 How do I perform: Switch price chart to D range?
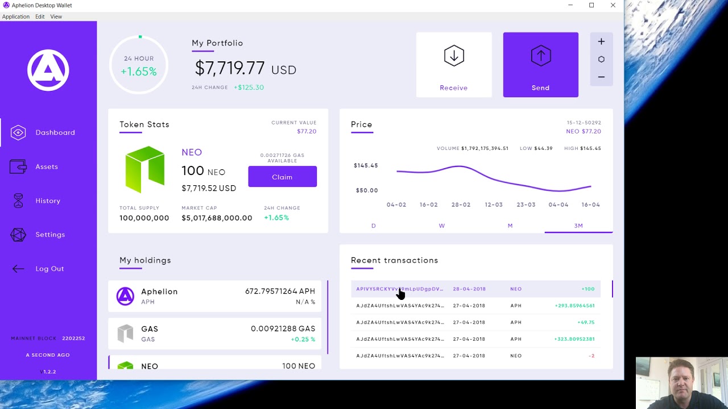coord(374,226)
